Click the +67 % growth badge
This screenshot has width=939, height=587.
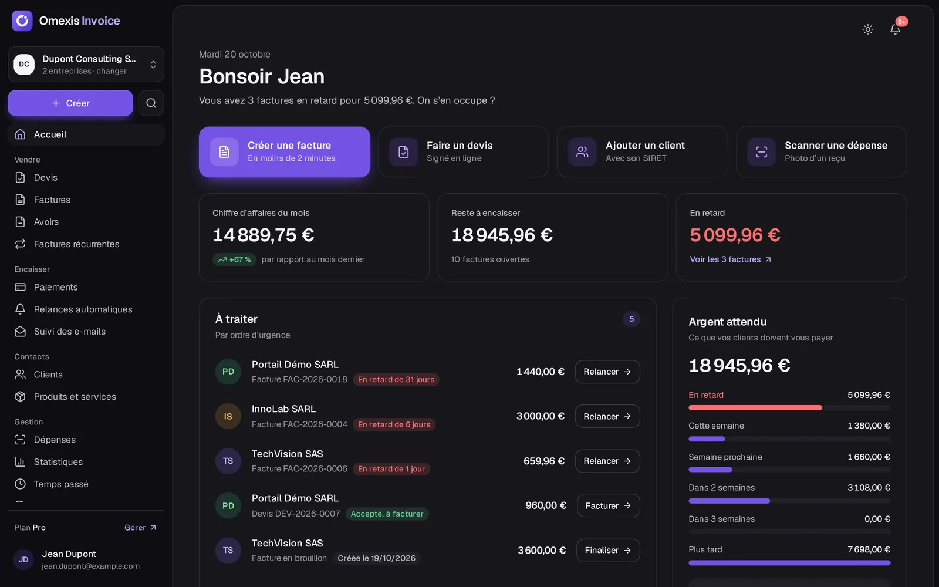click(234, 259)
